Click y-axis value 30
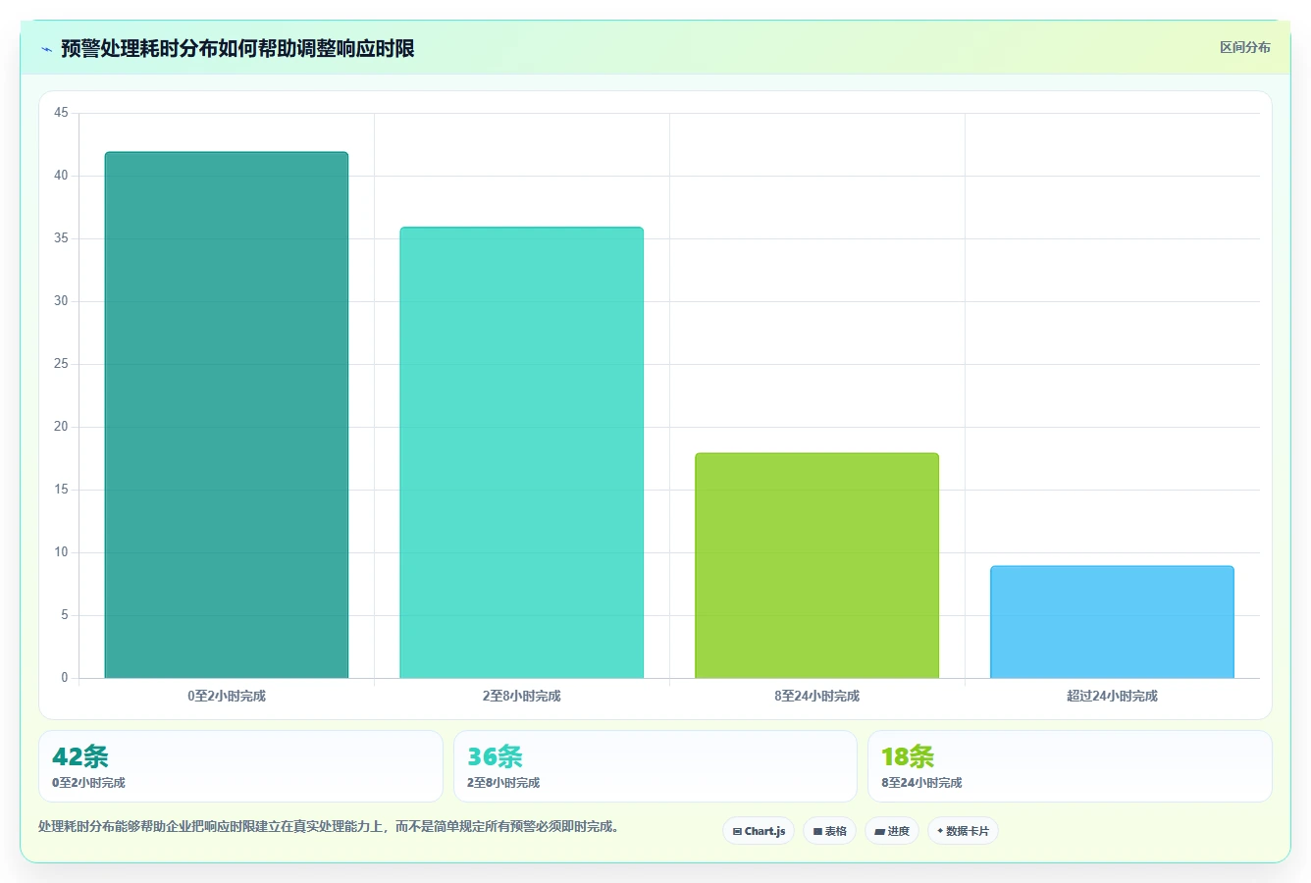The width and height of the screenshot is (1311, 883). (x=61, y=301)
